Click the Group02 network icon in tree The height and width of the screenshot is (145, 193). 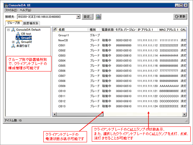[x=18, y=42]
